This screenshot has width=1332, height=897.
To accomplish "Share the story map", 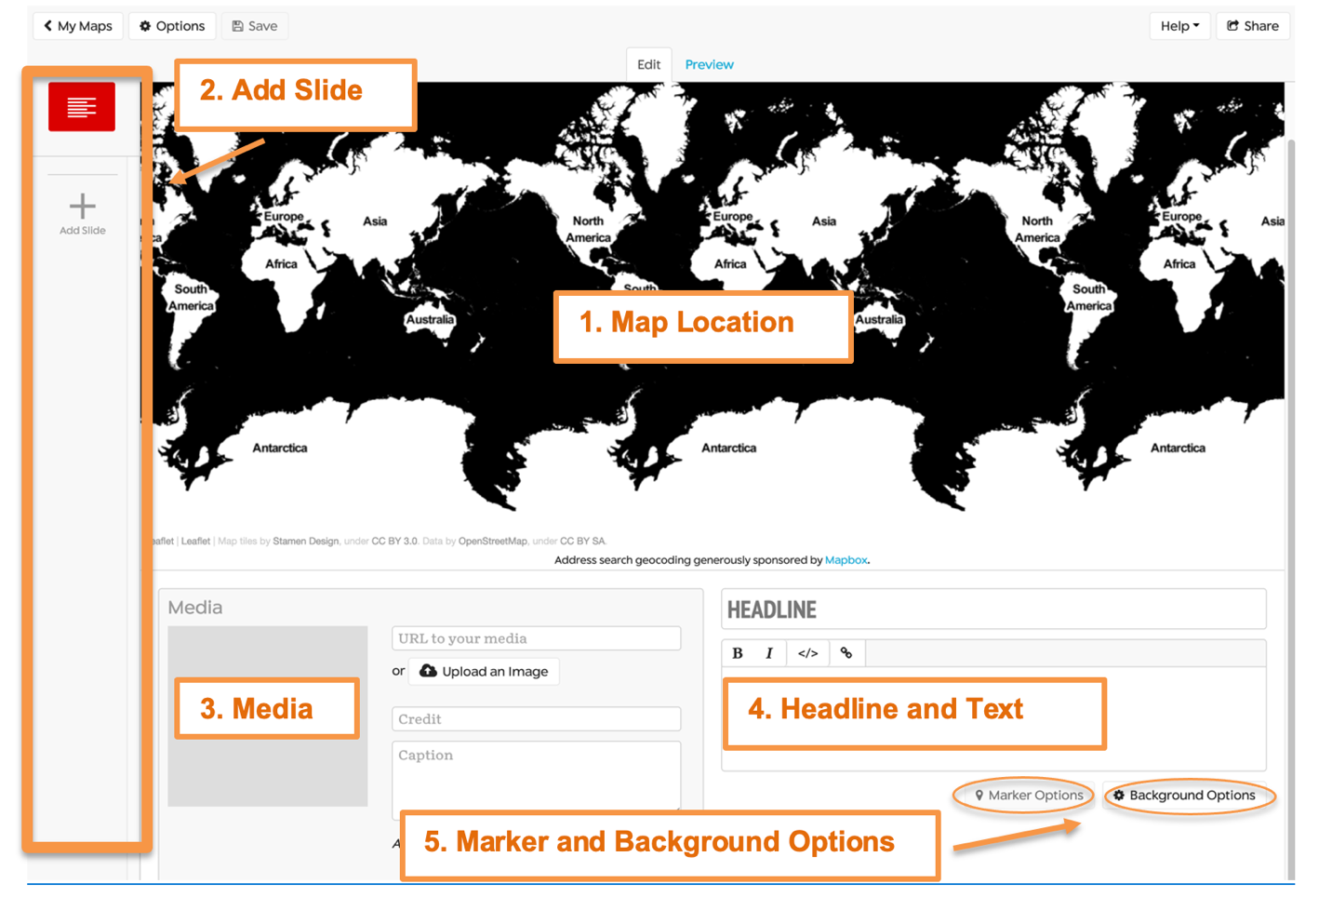I will 1252,25.
